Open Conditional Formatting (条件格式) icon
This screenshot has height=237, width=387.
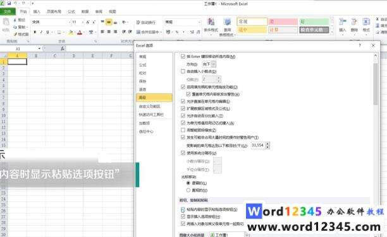coord(211,26)
